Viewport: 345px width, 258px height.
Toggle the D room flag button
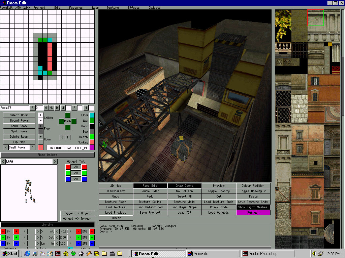point(57,108)
